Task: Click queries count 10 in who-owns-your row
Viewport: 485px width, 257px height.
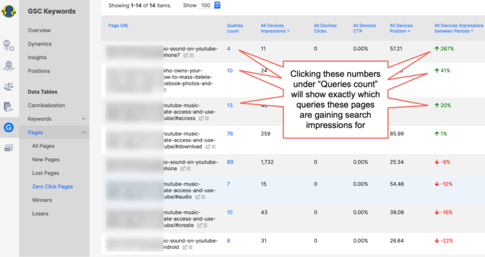Action: pos(229,71)
